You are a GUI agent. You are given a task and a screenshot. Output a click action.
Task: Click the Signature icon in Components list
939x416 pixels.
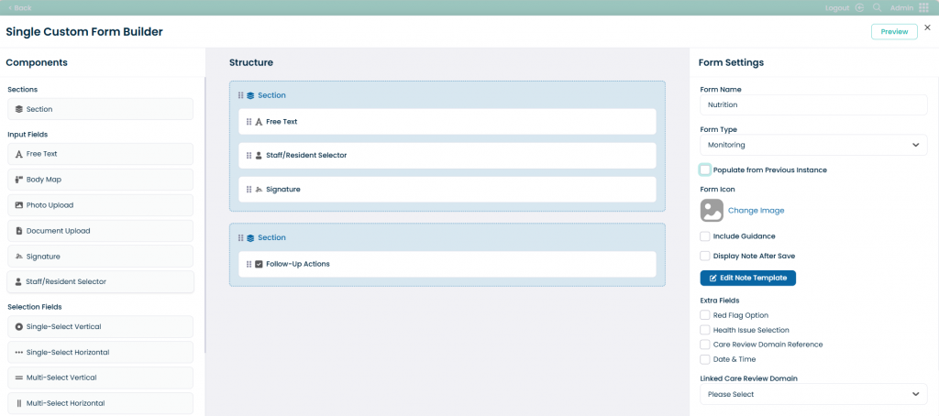pyautogui.click(x=19, y=257)
